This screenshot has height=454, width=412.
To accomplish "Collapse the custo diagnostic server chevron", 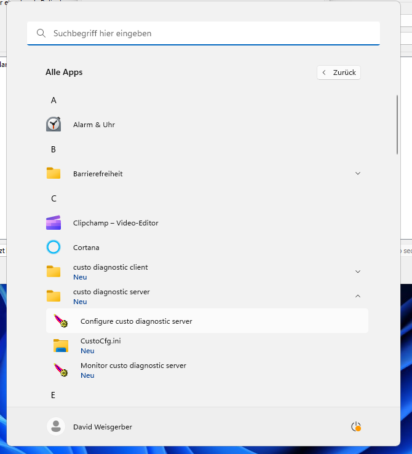I will tap(358, 296).
